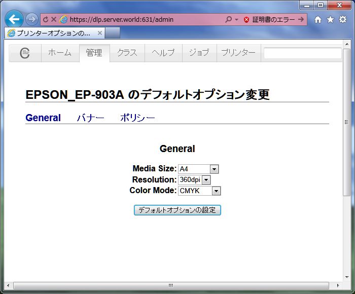Viewport: 355px width, 294px height.
Task: Open the address bar dropdown arrow
Action: [x=236, y=20]
